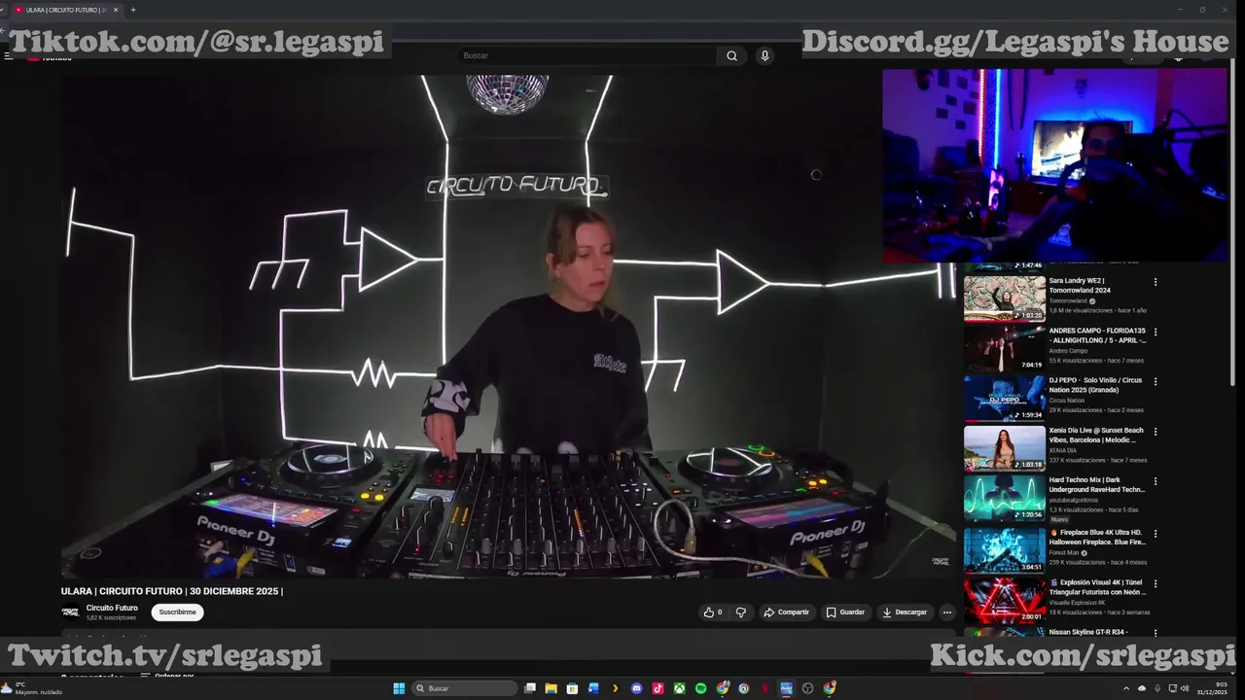The image size is (1245, 700).
Task: Open the ANDRES CAMPO FLORIDA135 video thumbnail
Action: (x=1005, y=348)
